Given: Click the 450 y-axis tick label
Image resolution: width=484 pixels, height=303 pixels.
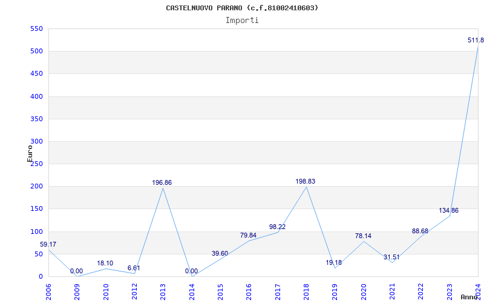Looking at the screenshot, I should 36,74.
